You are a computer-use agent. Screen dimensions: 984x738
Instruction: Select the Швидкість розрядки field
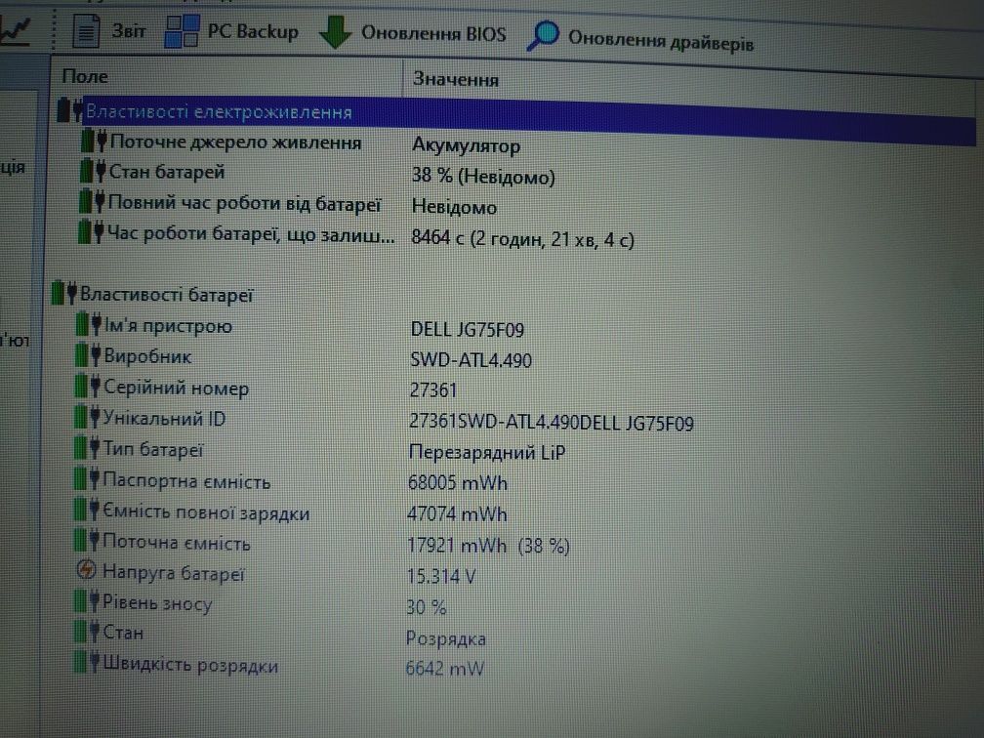pyautogui.click(x=190, y=664)
